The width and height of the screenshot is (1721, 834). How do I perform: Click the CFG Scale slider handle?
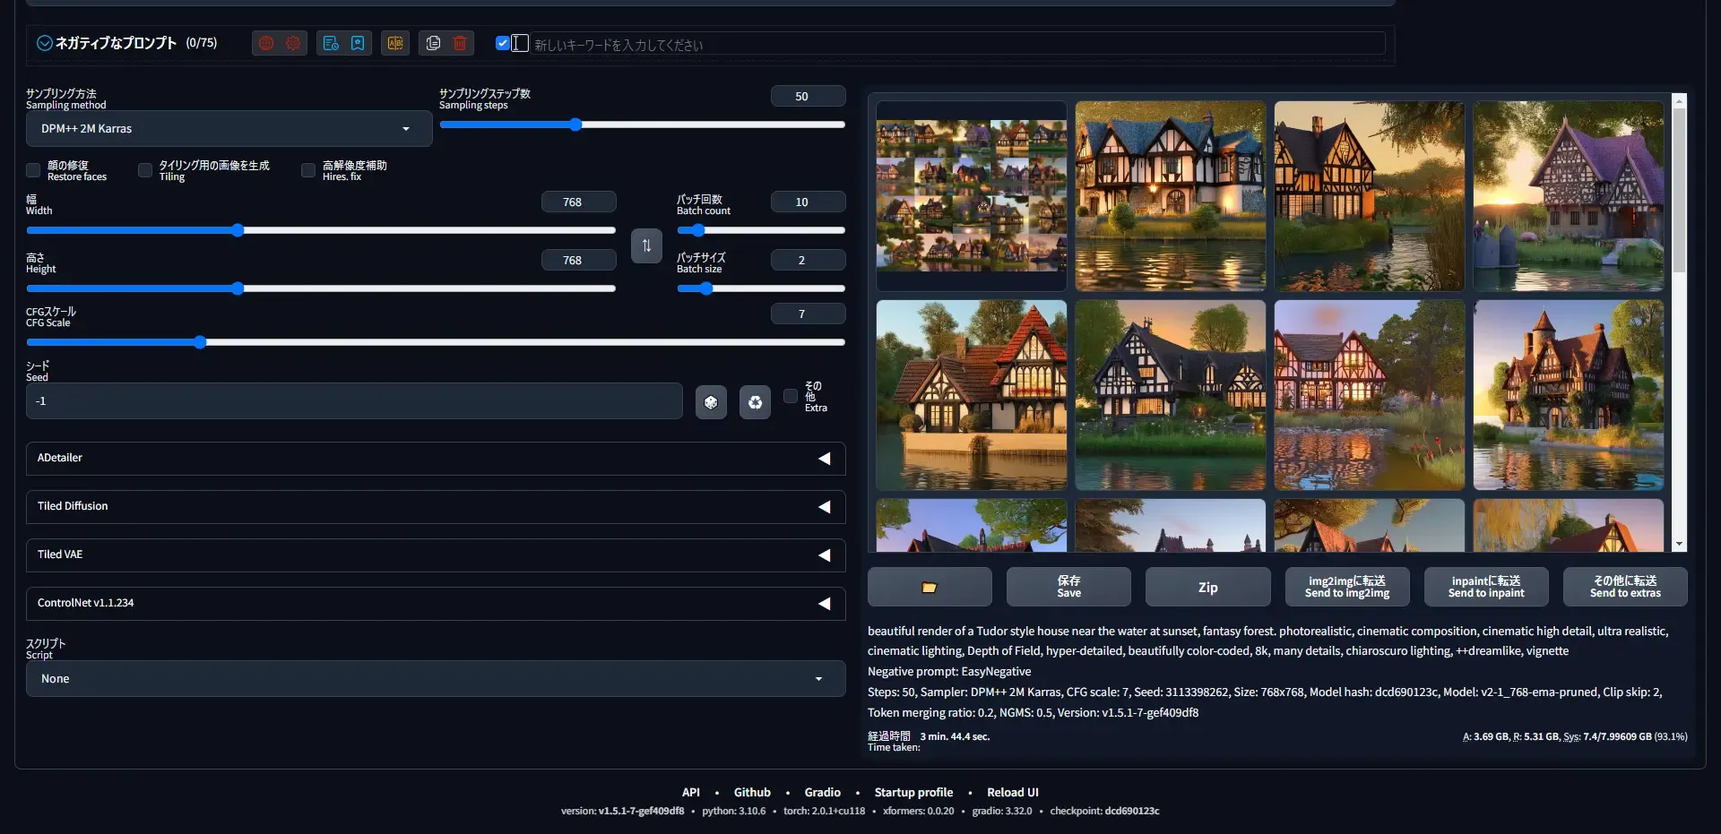[x=200, y=342]
